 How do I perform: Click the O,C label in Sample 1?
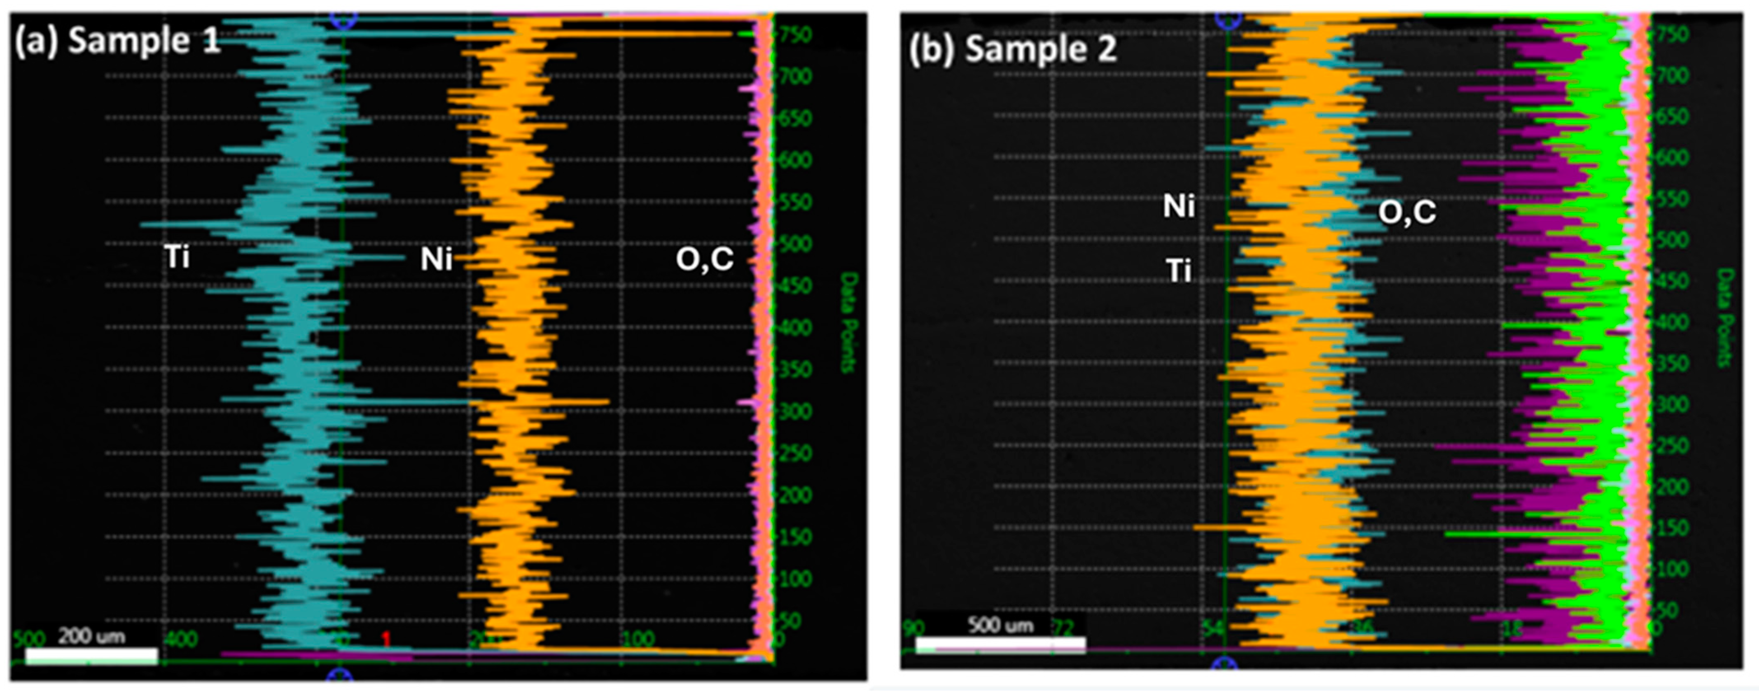click(705, 259)
